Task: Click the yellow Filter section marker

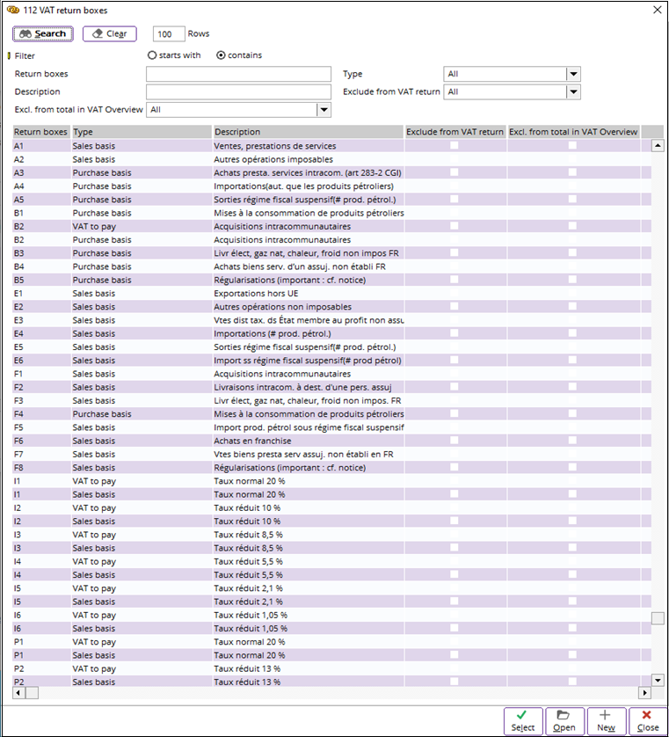Action: tap(9, 56)
